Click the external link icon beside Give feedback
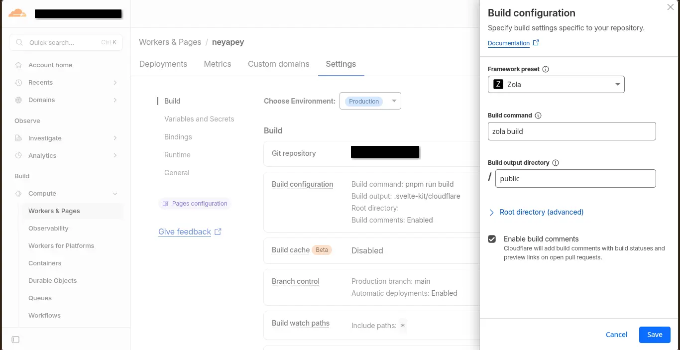 (218, 232)
